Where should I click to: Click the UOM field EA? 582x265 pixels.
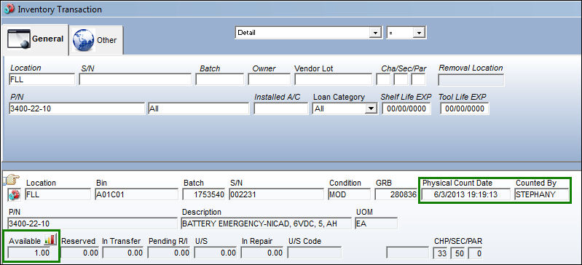click(376, 224)
